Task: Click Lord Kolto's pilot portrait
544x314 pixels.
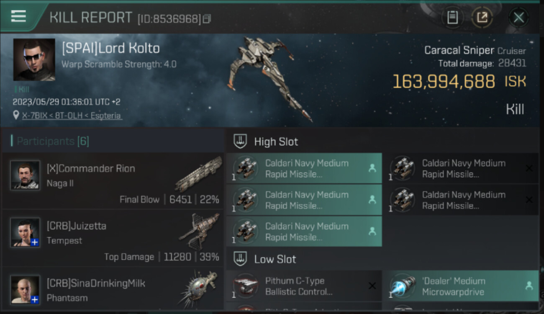Action: (34, 60)
